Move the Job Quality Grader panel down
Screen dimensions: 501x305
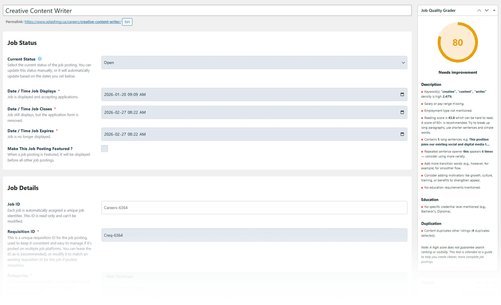point(487,10)
